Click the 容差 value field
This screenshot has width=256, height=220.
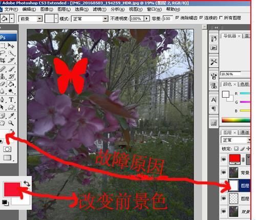(x=167, y=18)
